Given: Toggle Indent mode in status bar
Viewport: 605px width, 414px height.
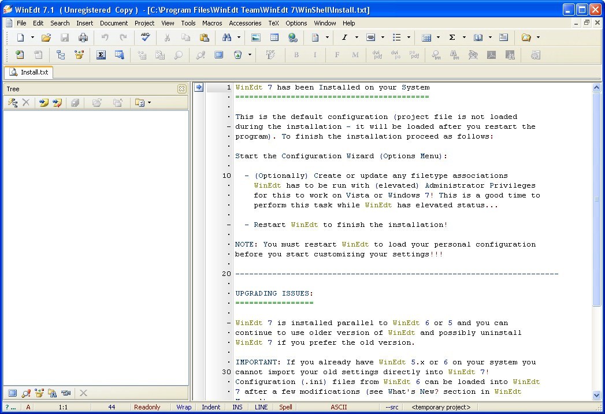Looking at the screenshot, I should click(x=211, y=407).
